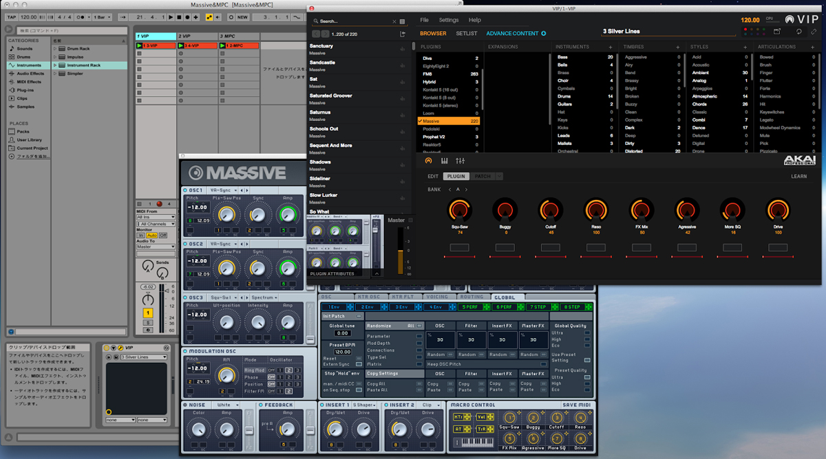Toggle OSC3 power button in Massive
Screen dimensions: 826x459
click(x=186, y=298)
